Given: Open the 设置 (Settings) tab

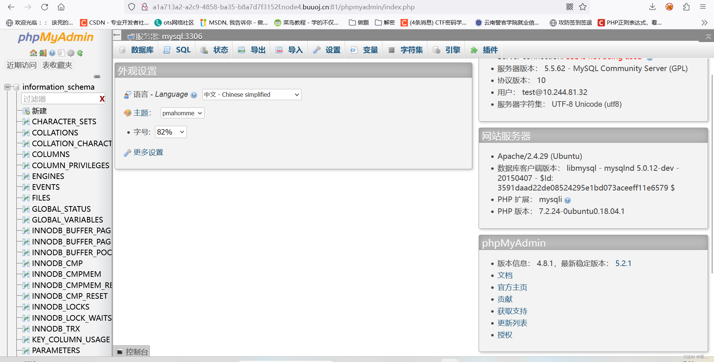Looking at the screenshot, I should 327,50.
